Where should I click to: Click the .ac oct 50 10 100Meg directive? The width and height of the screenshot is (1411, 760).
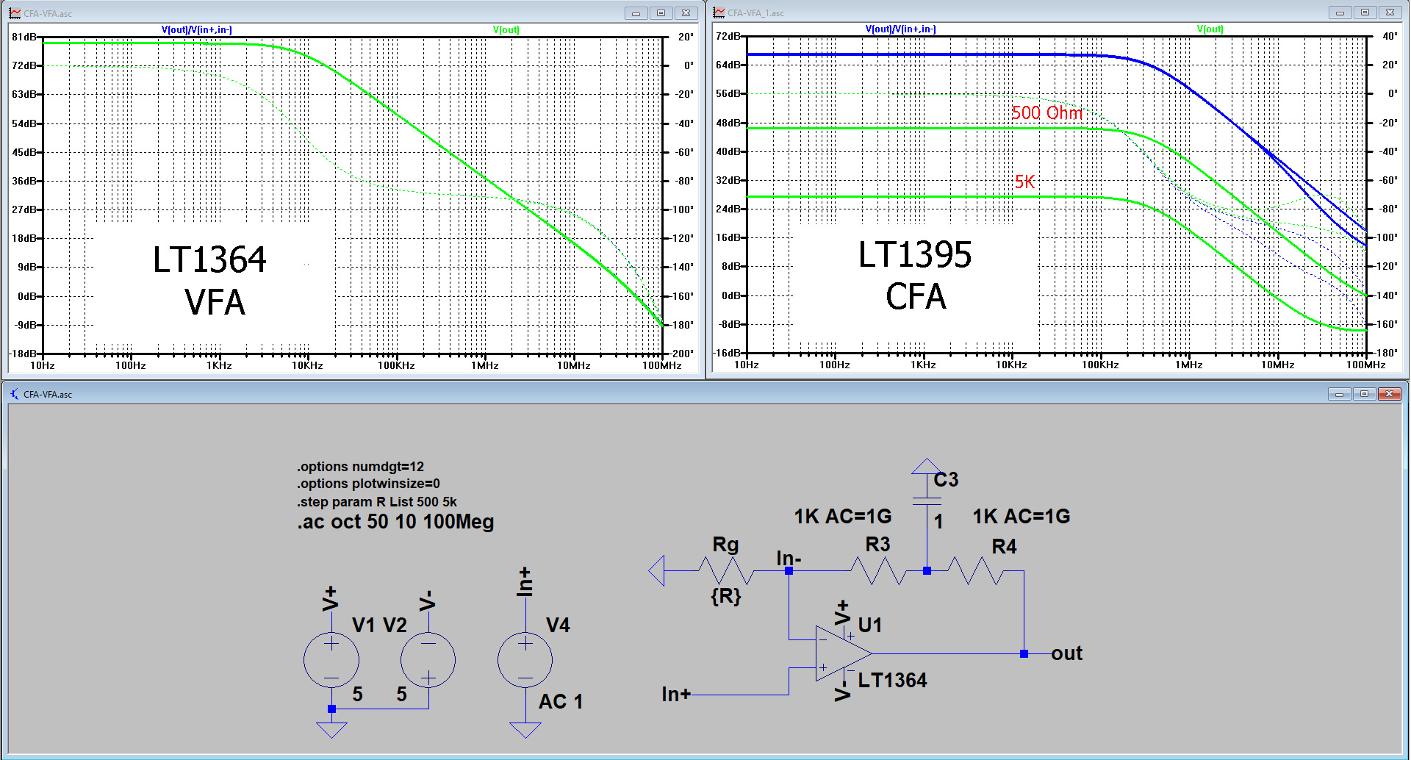(395, 522)
